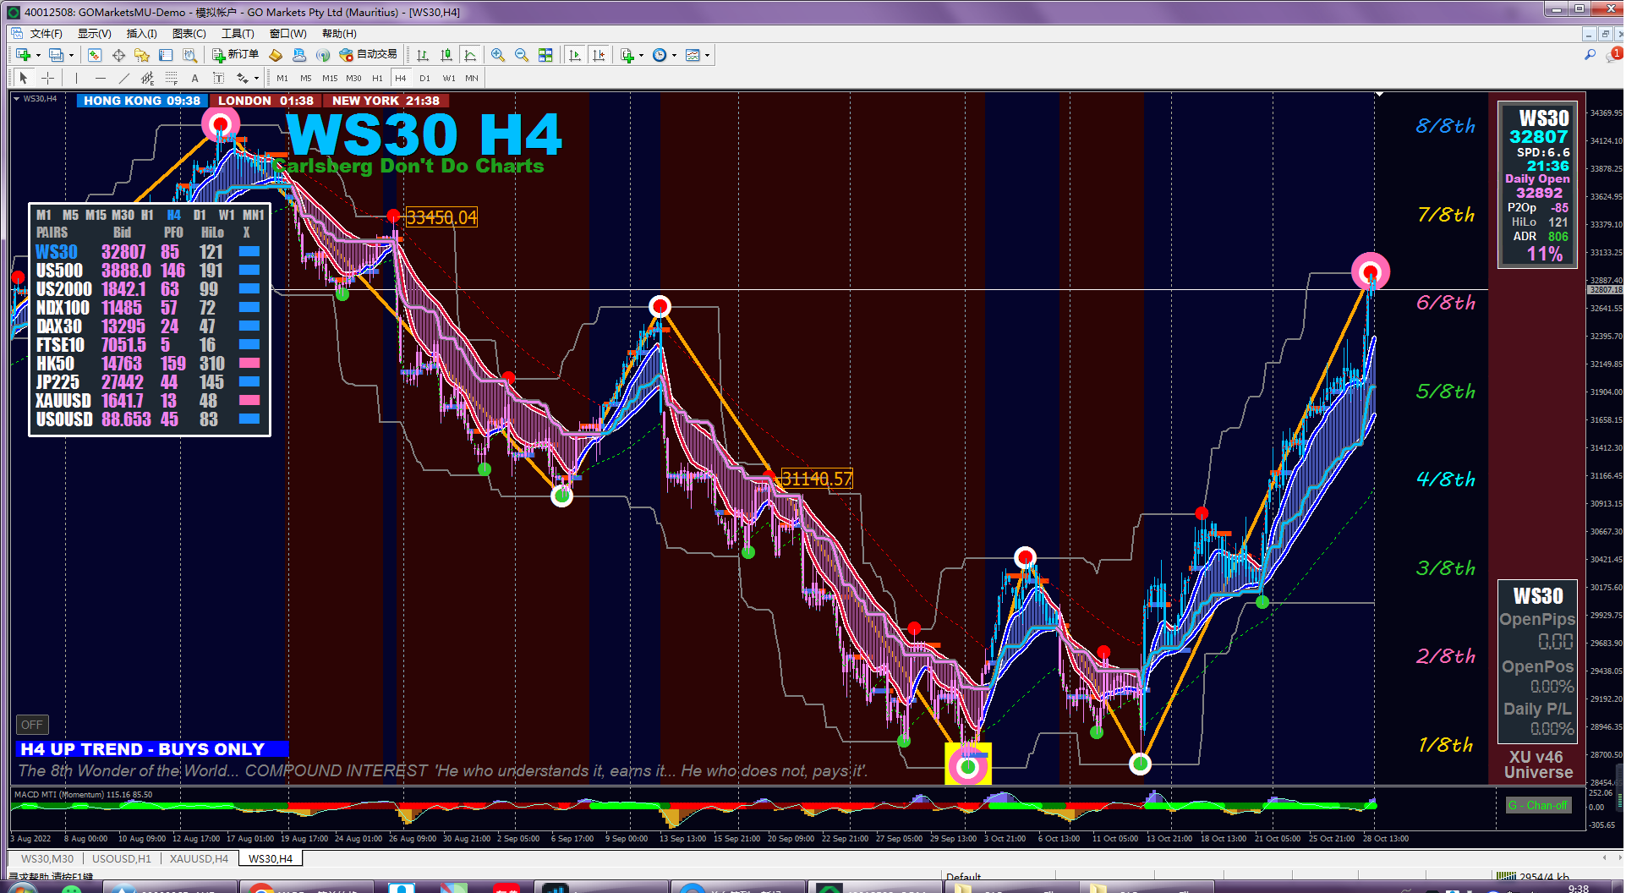The image size is (1637, 893).
Task: Toggle the G - Chan-off indicator button
Action: (1538, 805)
